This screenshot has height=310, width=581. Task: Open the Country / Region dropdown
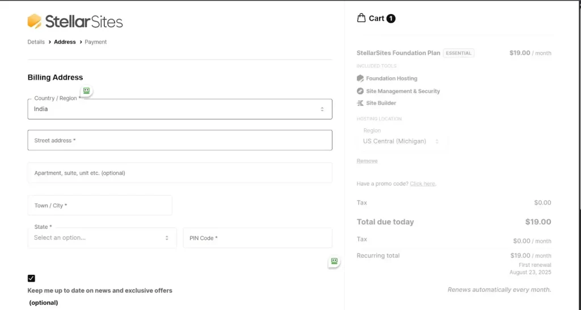click(x=179, y=109)
